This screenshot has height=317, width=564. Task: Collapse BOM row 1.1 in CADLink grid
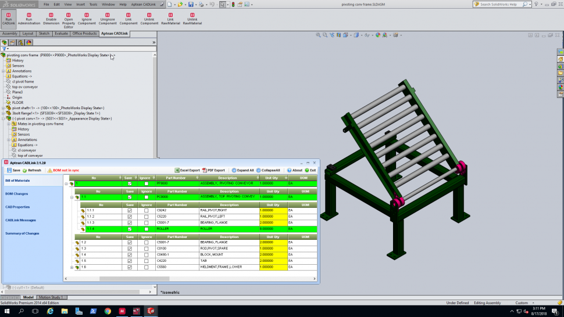pos(72,197)
